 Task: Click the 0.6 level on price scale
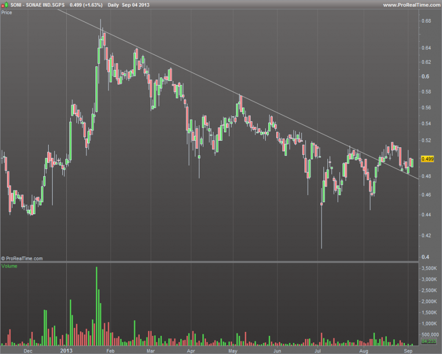click(x=425, y=76)
